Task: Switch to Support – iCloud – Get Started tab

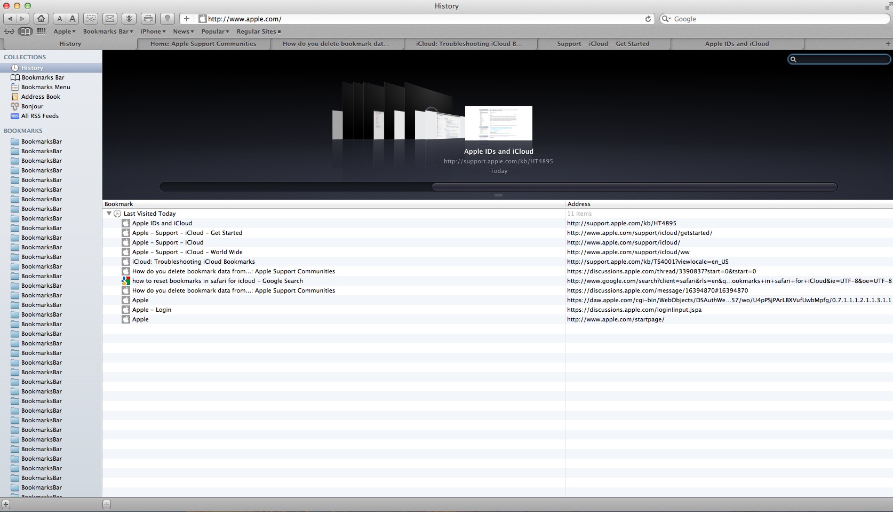Action: 603,44
